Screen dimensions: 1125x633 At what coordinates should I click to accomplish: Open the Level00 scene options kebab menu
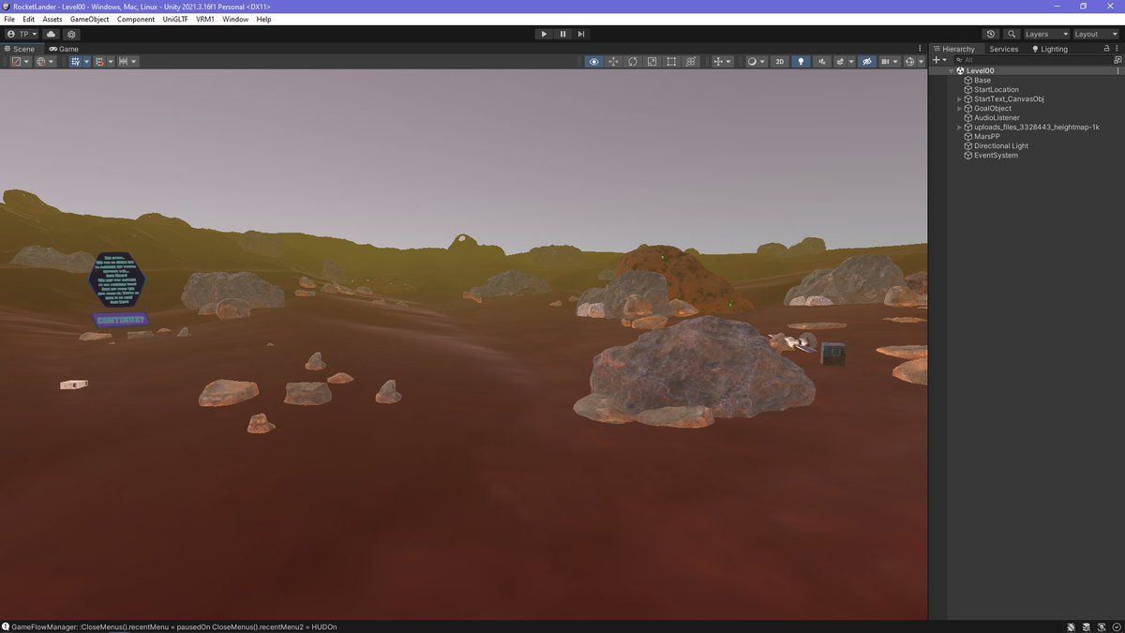point(1117,70)
